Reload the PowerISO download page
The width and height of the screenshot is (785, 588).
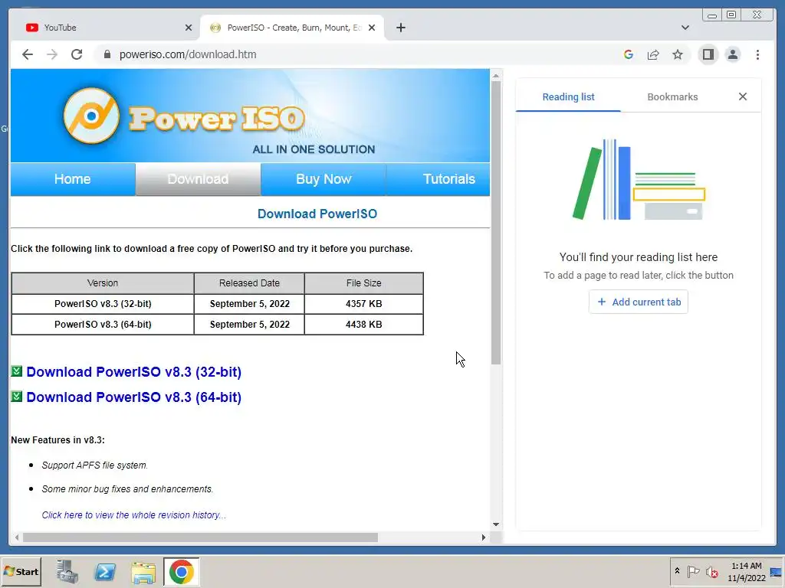point(77,54)
